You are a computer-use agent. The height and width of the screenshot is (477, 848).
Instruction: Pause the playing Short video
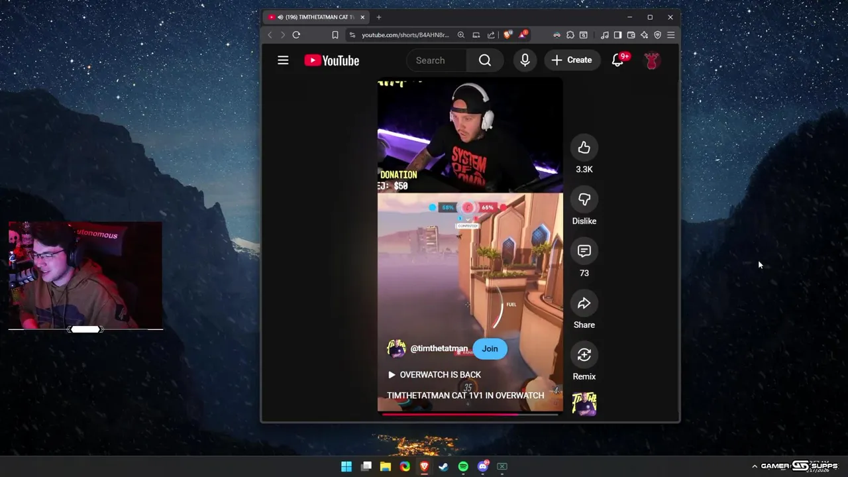(x=470, y=245)
